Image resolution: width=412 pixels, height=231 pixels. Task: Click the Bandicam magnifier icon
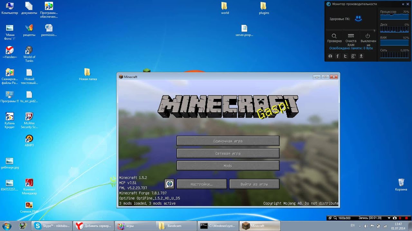335,218
